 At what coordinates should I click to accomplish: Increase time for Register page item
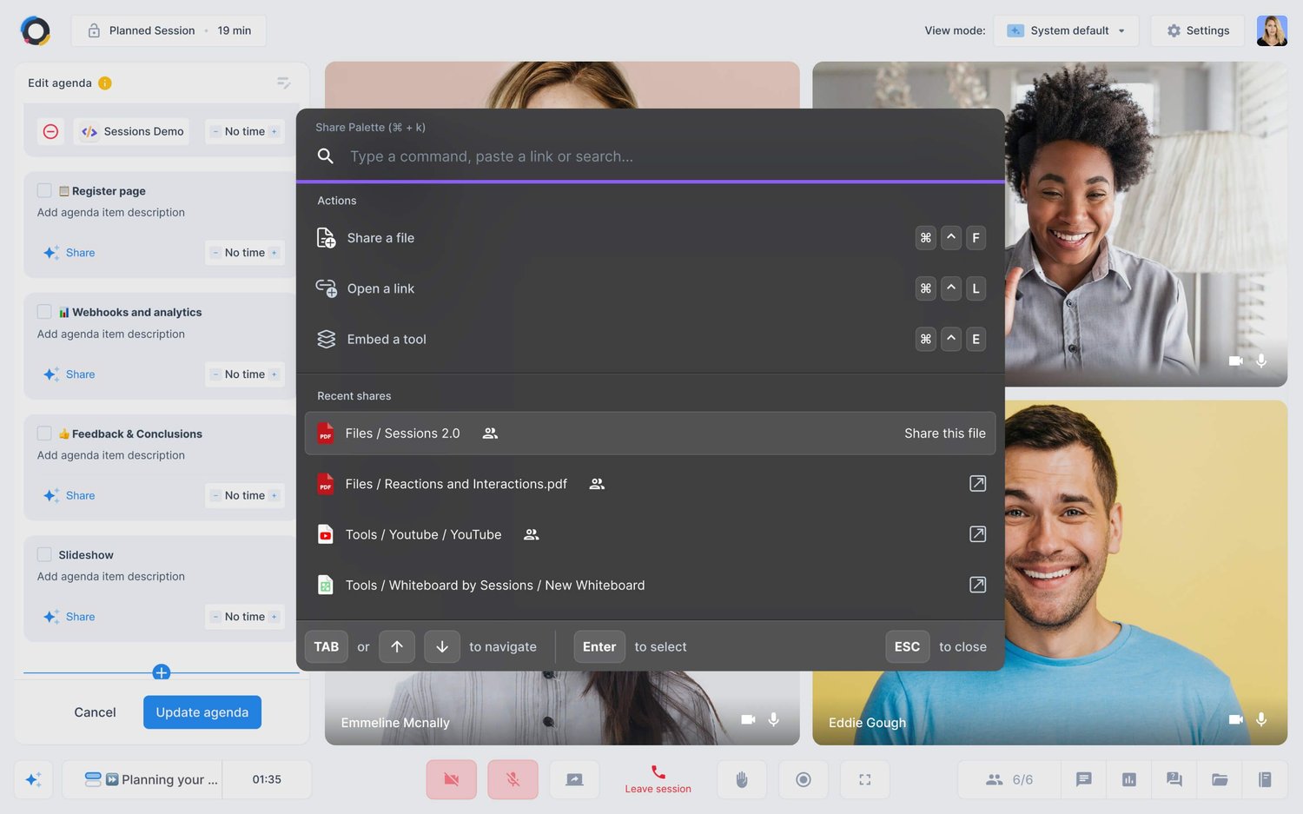[x=274, y=253]
